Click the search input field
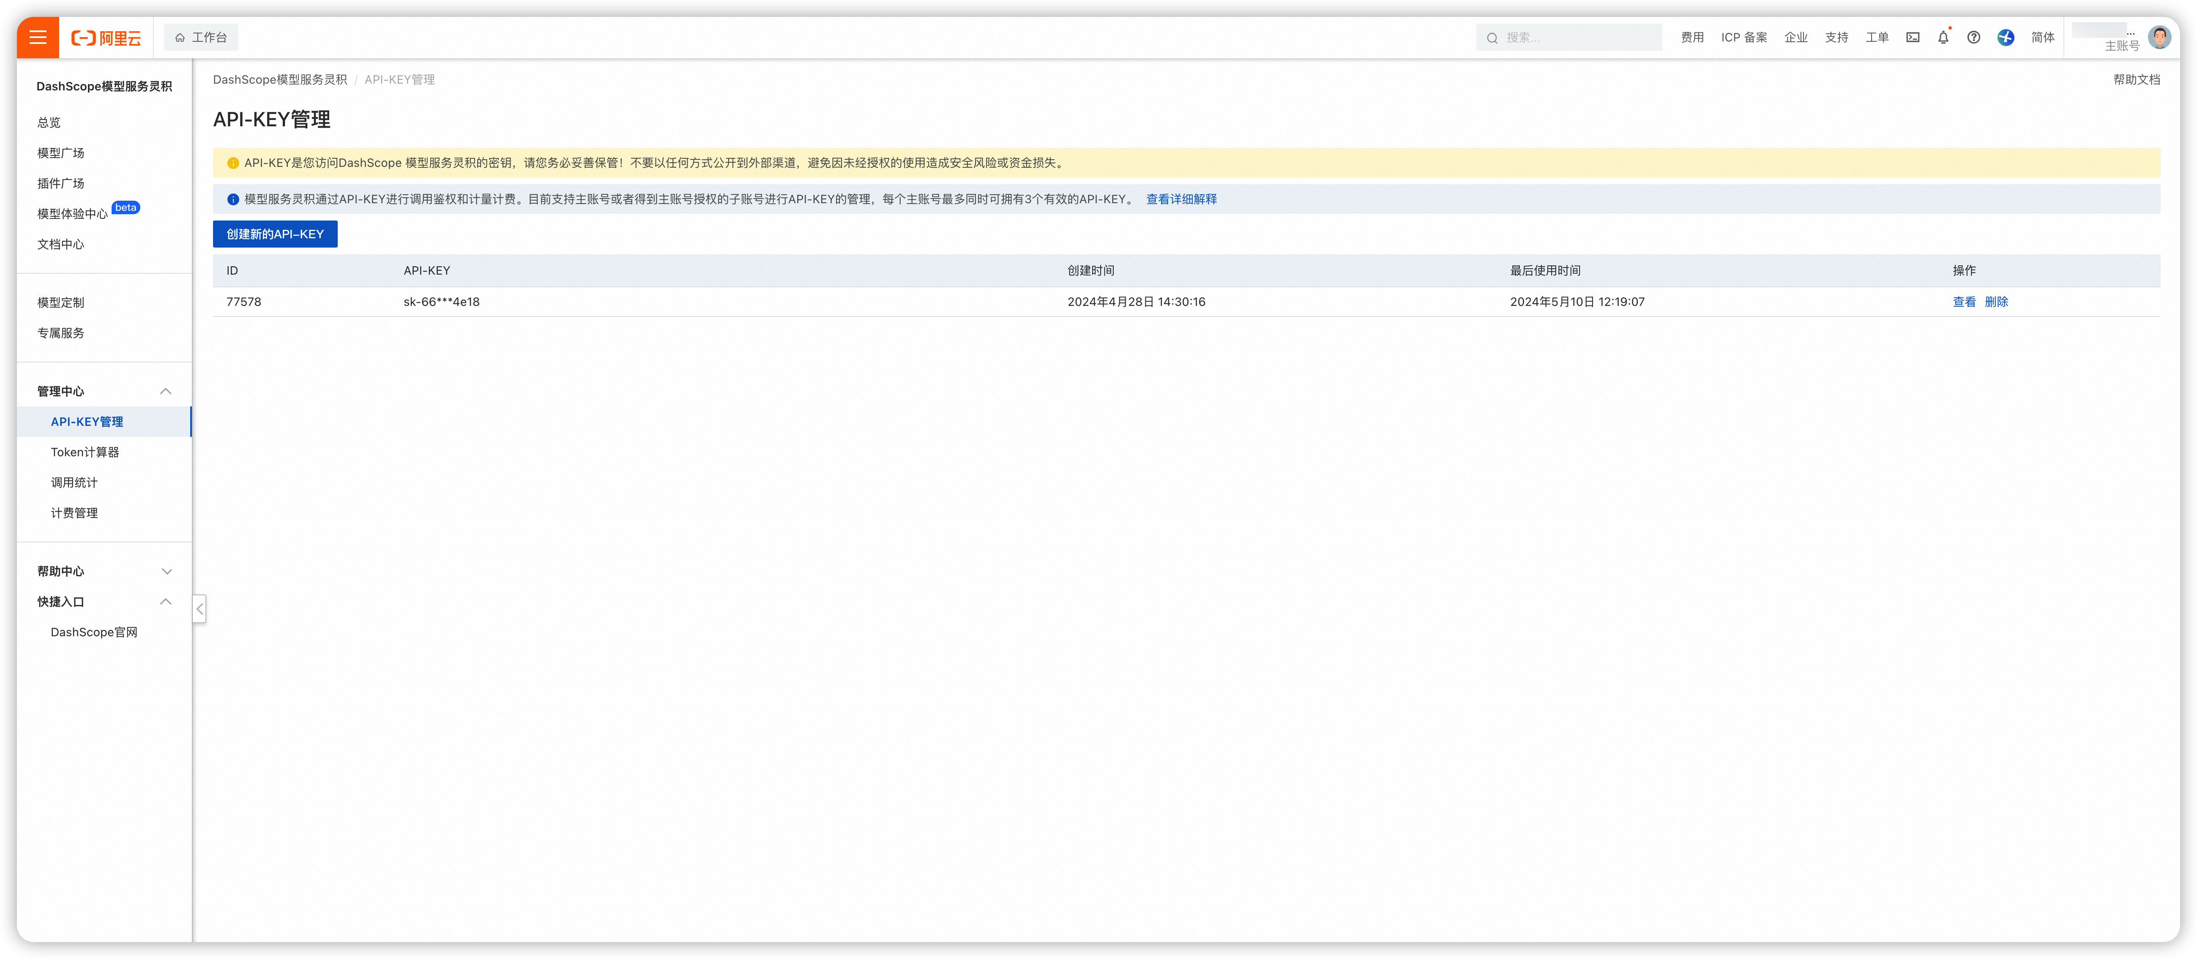The image size is (2197, 959). (1569, 37)
